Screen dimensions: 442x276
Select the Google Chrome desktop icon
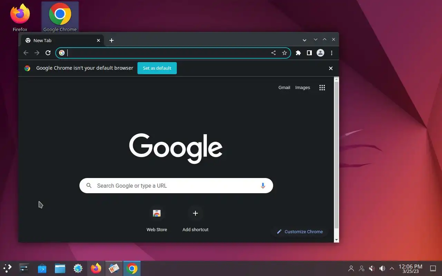(x=60, y=17)
